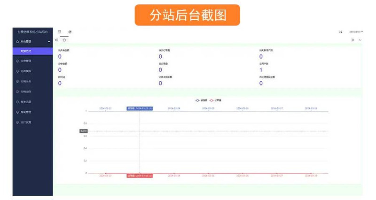Viewport: 376px width, 200px height.
Task: Toggle the 销售额 series in chart legend
Action: (x=201, y=100)
